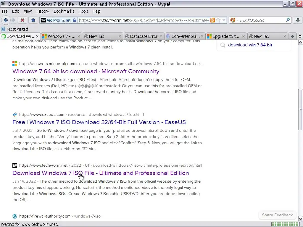Image resolution: width=303 pixels, height=227 pixels.
Task: Click the related search download win 7 64 bit
Action: click(x=250, y=45)
